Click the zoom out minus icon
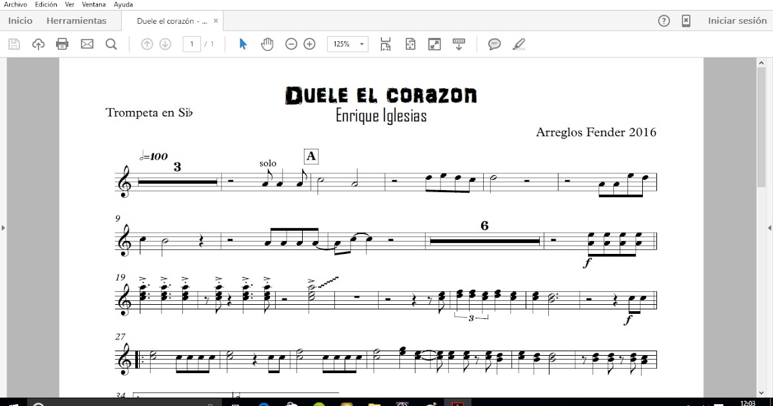This screenshot has width=773, height=406. pyautogui.click(x=291, y=44)
